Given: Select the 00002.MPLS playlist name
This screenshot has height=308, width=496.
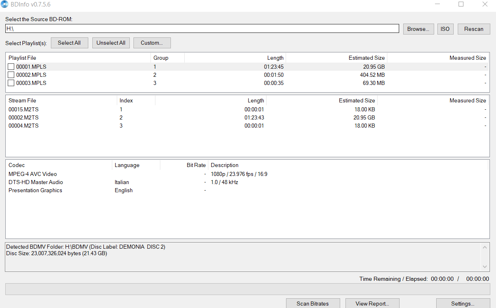Looking at the screenshot, I should pos(31,75).
